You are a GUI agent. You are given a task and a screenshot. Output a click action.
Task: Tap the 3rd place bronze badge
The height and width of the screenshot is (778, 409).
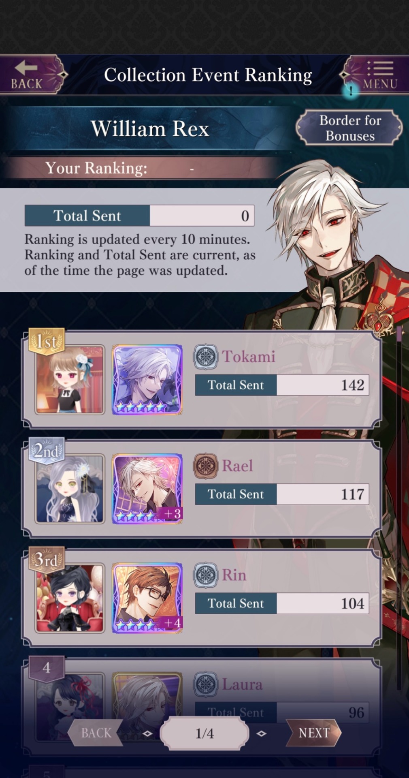click(x=47, y=559)
